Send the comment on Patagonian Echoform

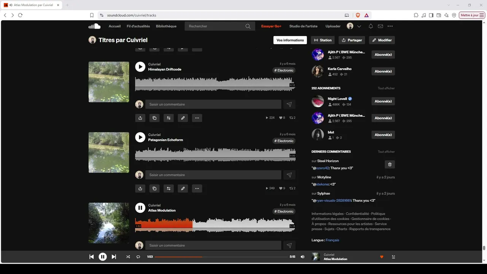[x=289, y=175]
